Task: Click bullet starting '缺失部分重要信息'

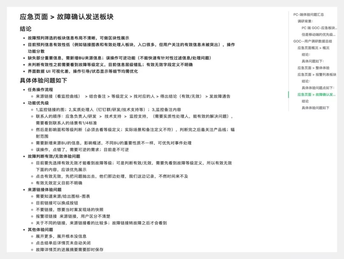Action: pos(119,58)
